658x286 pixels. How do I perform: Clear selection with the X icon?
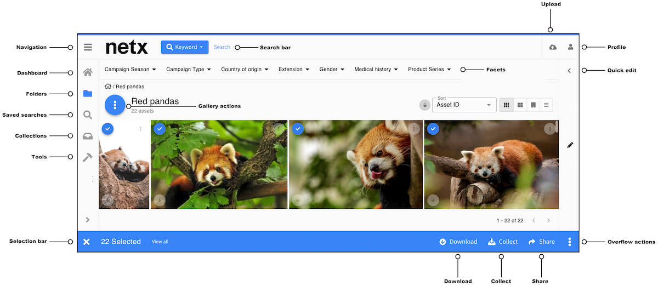pyautogui.click(x=87, y=242)
